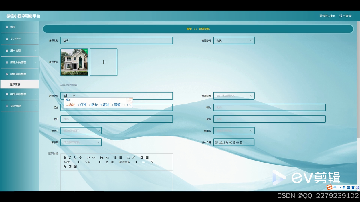
Task: Click 管理员 abo account label
Action: (x=327, y=16)
